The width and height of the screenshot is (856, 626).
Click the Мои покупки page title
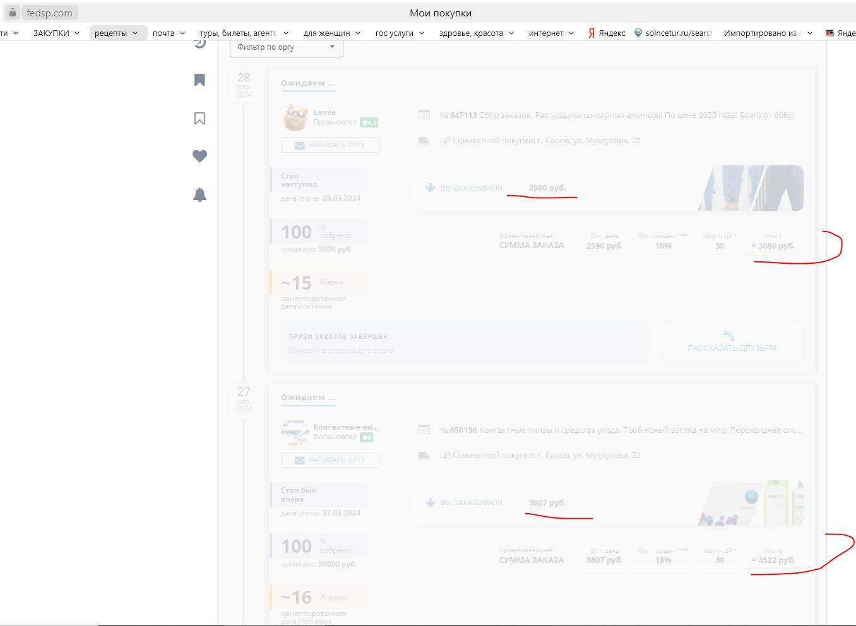pos(441,13)
